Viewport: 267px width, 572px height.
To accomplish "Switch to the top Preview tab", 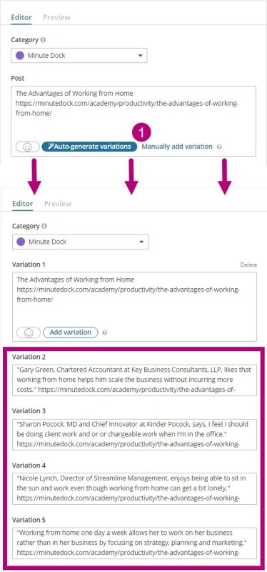I will (56, 17).
